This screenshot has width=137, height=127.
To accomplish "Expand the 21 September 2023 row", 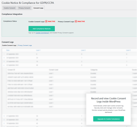I will (4, 116).
